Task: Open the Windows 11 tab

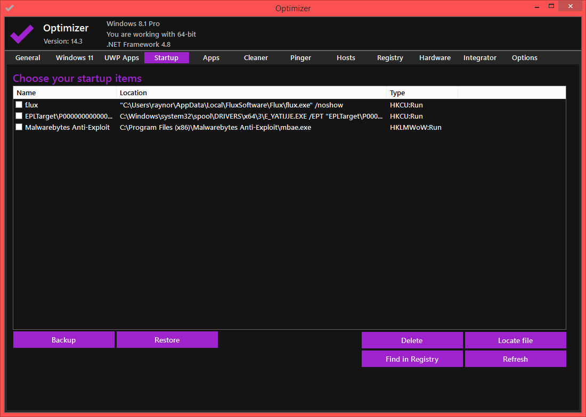Action: pyautogui.click(x=75, y=57)
